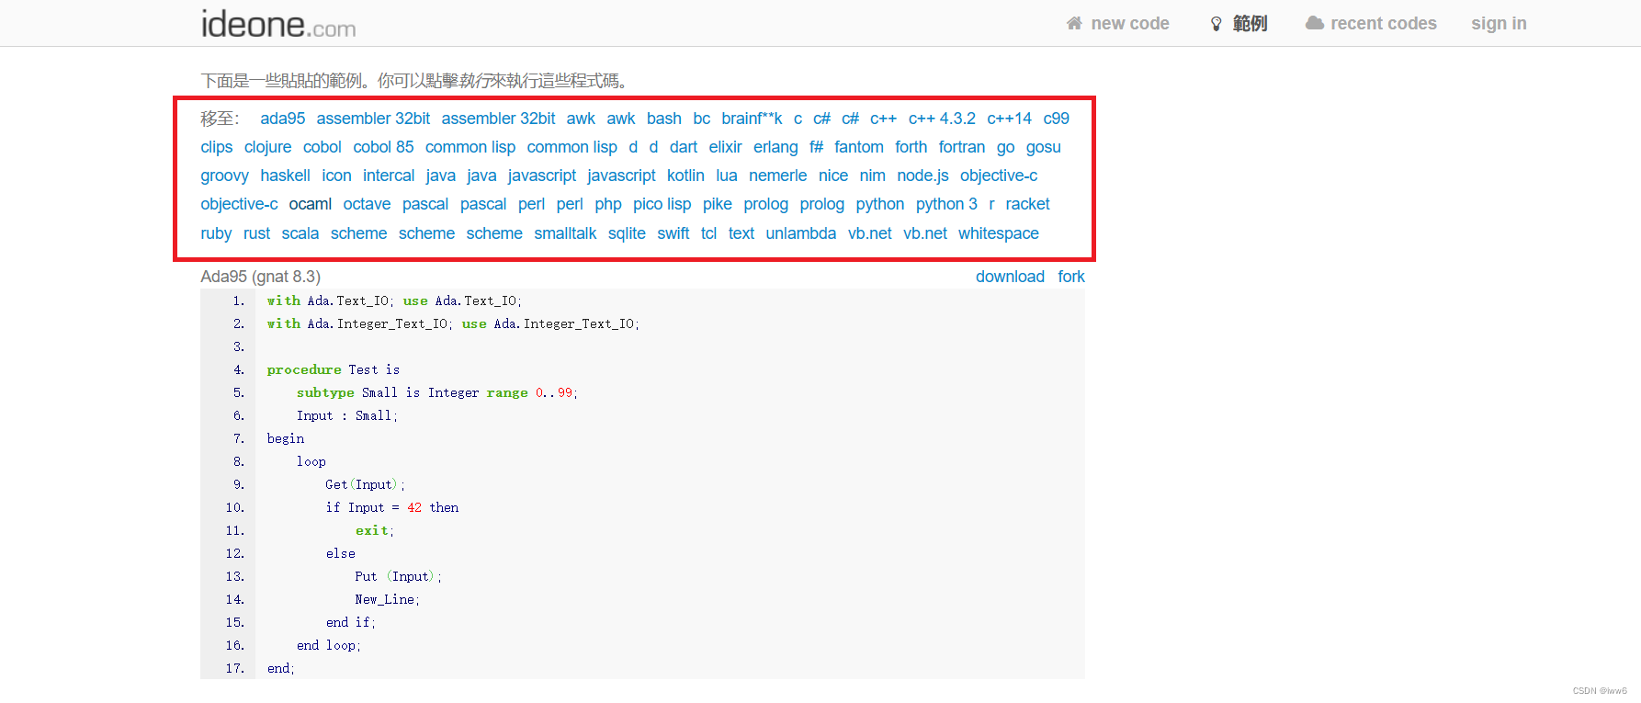Click the lightbulb icon beside 範例
This screenshot has height=703, width=1641.
click(x=1217, y=24)
